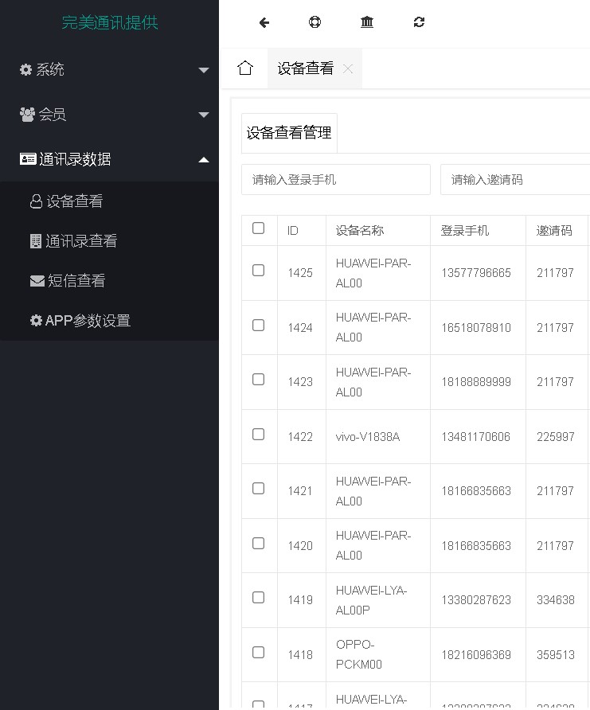
Task: Click phone number 13380287623 in row 1419
Action: coord(476,600)
